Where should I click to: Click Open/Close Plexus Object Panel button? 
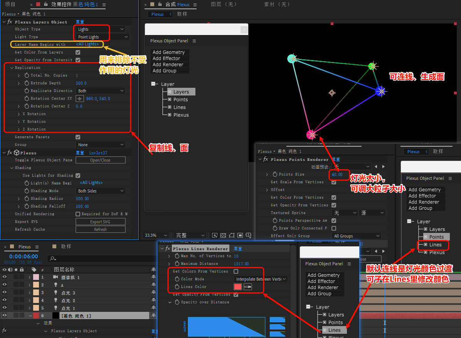point(101,160)
